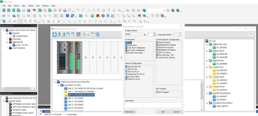Click the crossed wrench tools icon
Viewport: 258px width, 116px height.
139,16
